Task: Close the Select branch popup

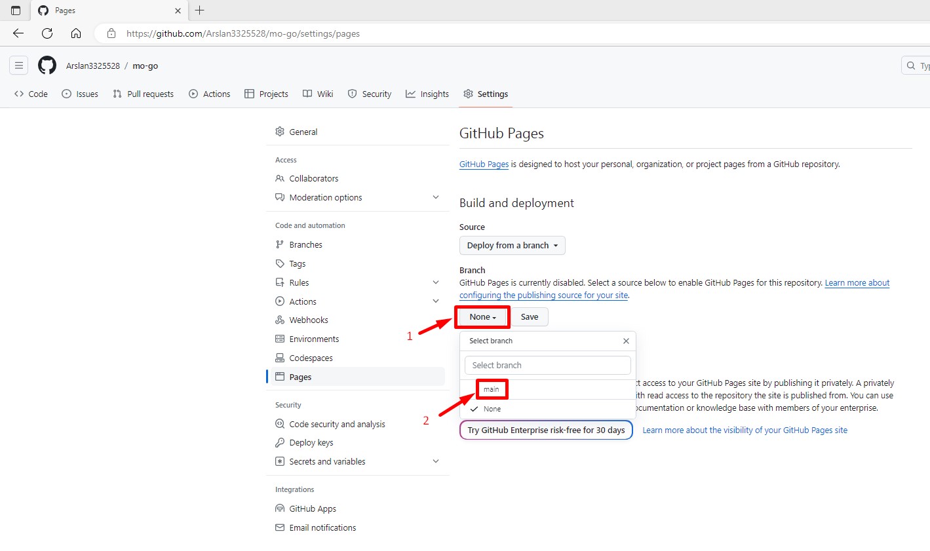Action: tap(626, 341)
